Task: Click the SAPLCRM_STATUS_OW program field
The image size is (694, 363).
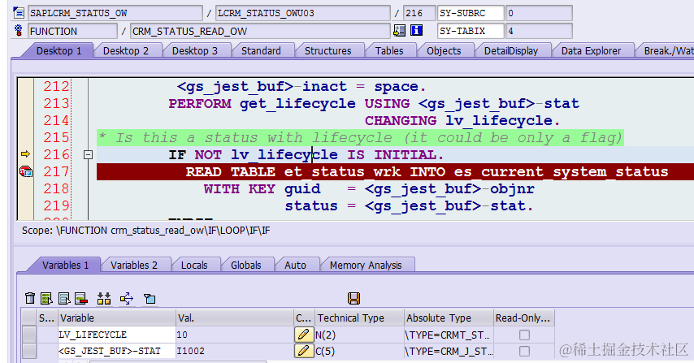Action: click(115, 13)
